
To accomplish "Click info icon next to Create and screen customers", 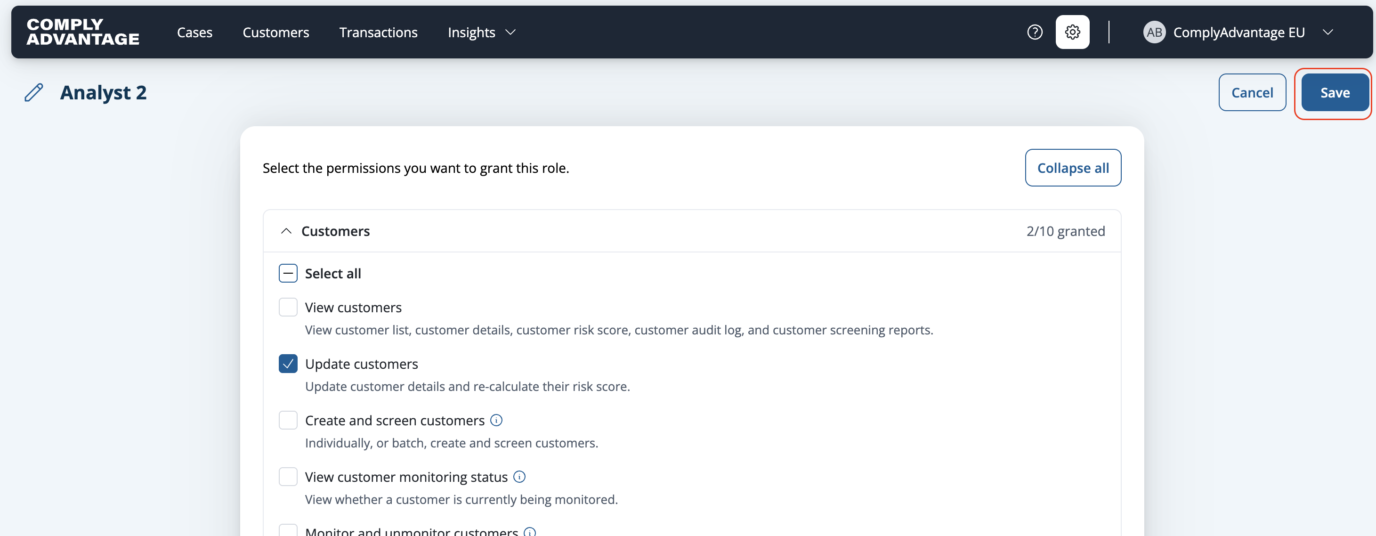I will tap(496, 420).
